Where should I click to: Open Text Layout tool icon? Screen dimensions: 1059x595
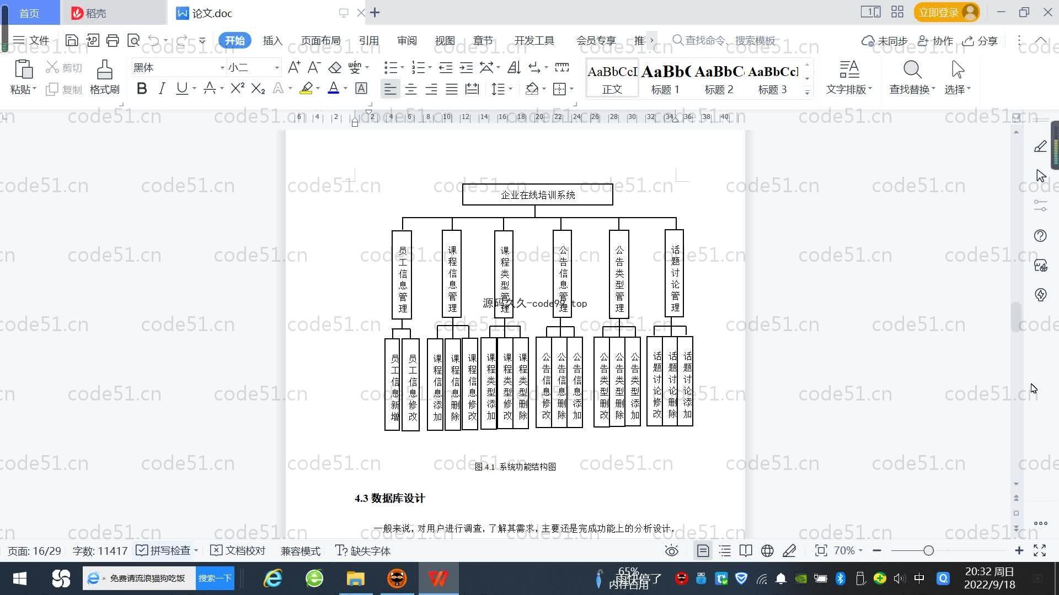849,69
